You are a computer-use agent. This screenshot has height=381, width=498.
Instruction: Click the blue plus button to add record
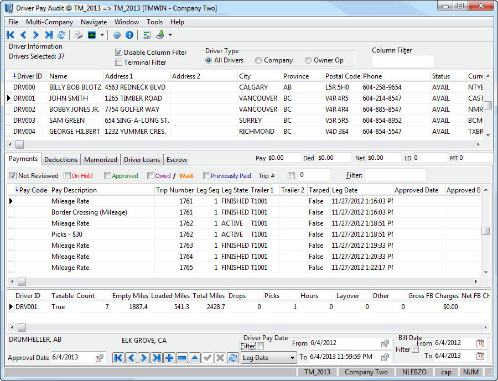pos(169,358)
